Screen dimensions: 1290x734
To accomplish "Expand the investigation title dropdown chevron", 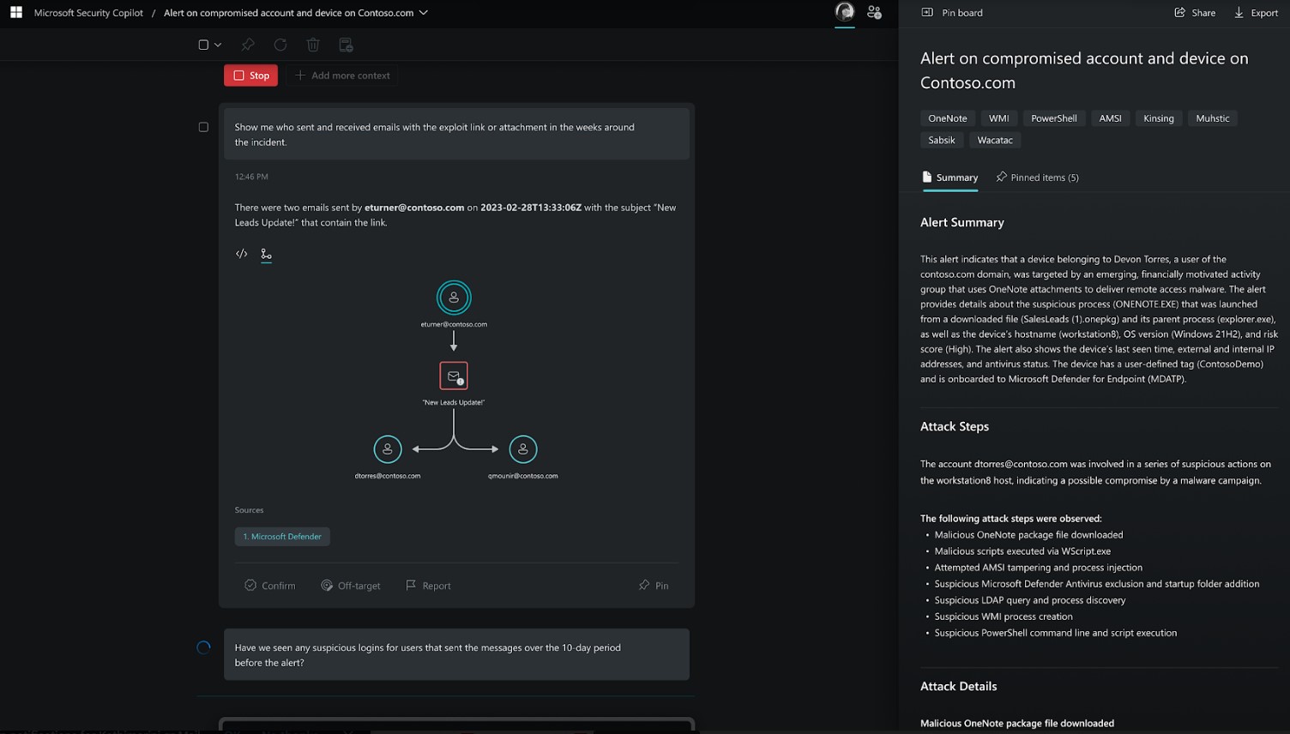I will coord(424,13).
